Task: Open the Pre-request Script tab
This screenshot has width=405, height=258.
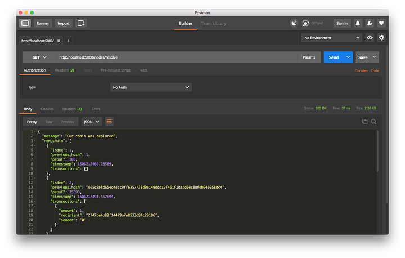Action: [115, 70]
